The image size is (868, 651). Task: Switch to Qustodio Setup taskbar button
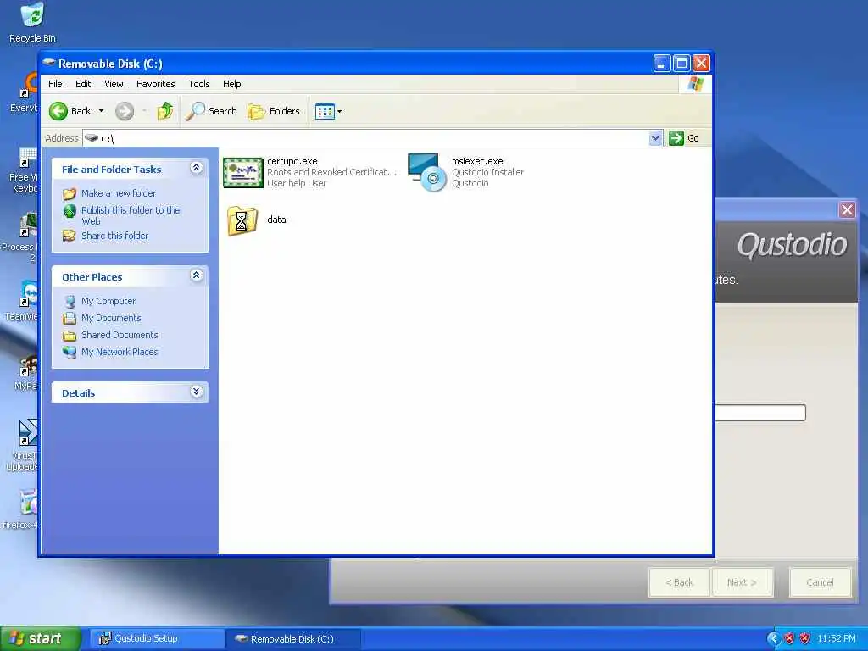(x=157, y=639)
